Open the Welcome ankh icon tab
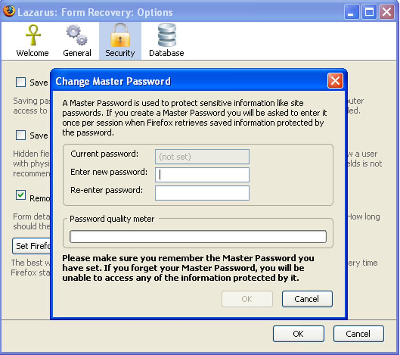This screenshot has height=355, width=400. pos(33,41)
